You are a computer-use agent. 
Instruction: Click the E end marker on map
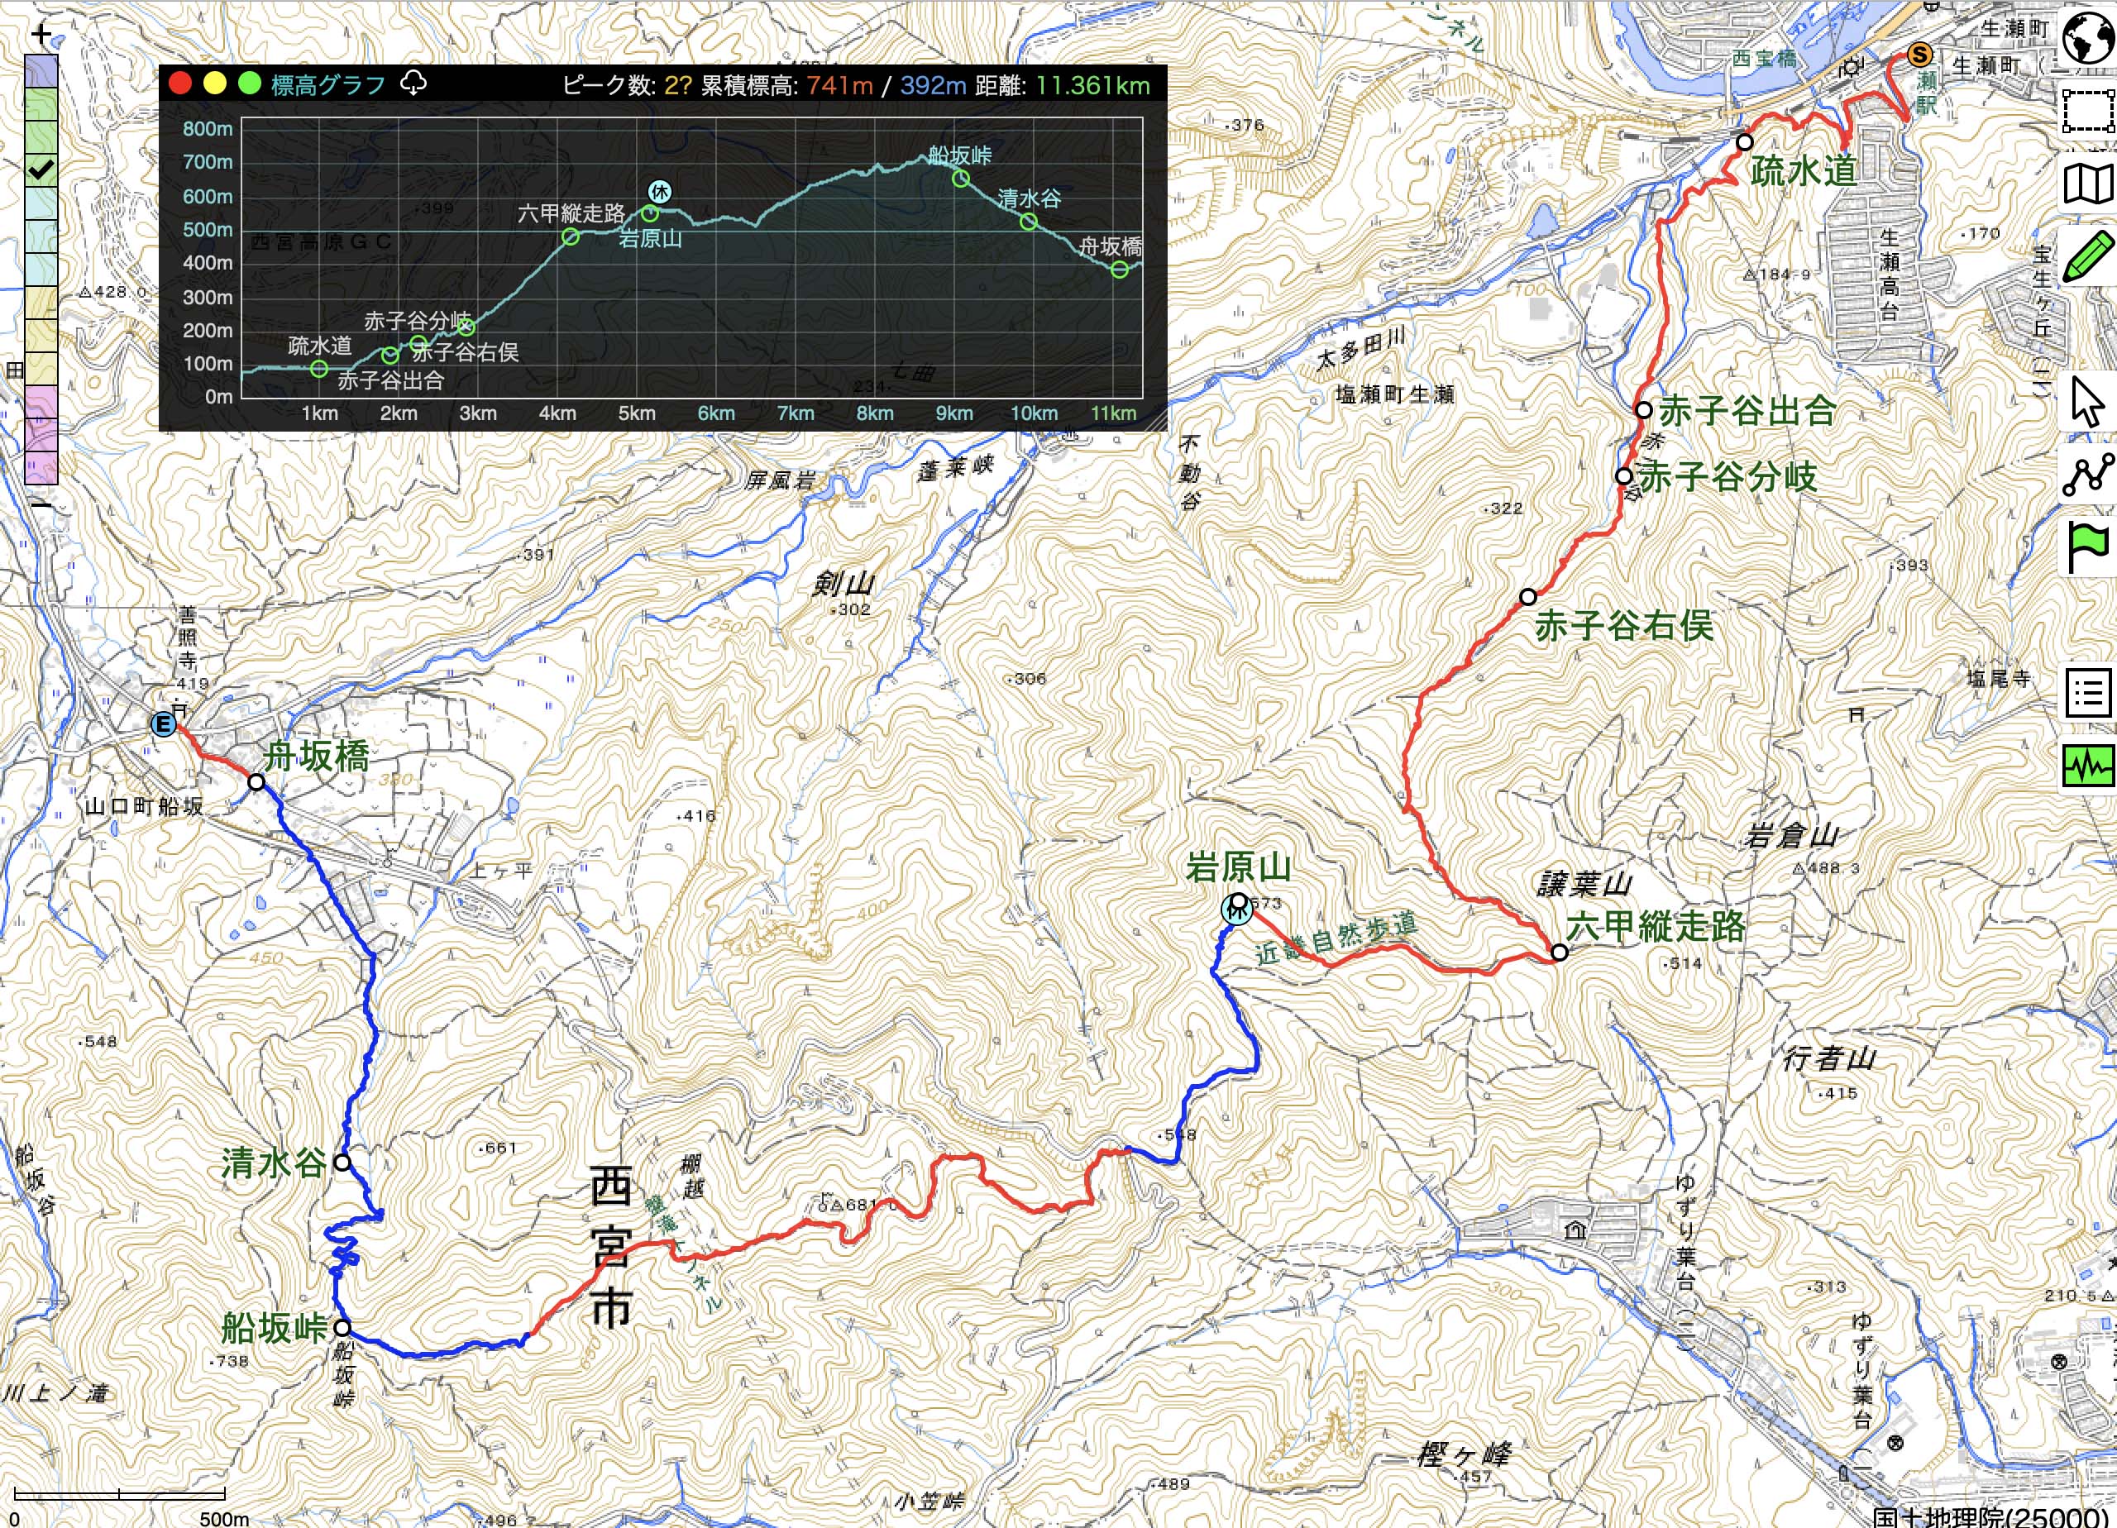pos(165,724)
